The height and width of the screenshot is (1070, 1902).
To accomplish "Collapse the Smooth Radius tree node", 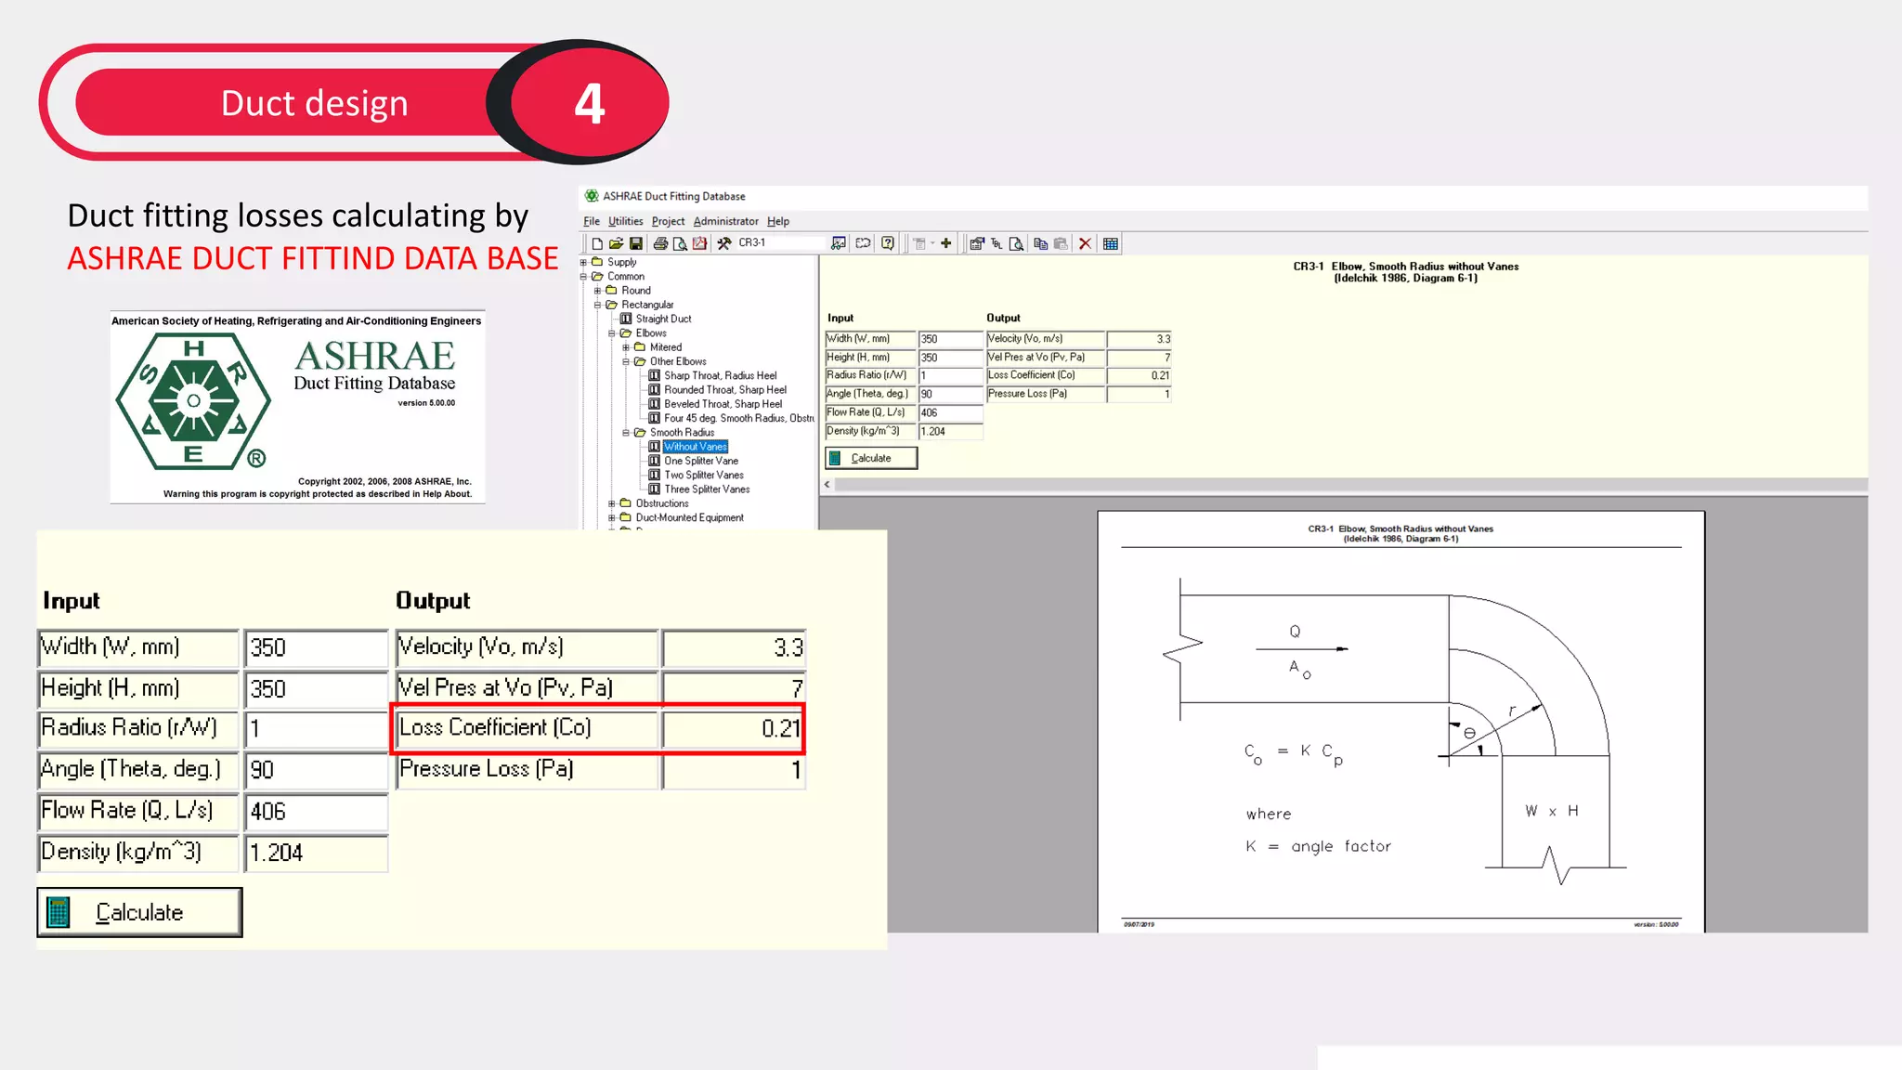I will [x=626, y=433].
